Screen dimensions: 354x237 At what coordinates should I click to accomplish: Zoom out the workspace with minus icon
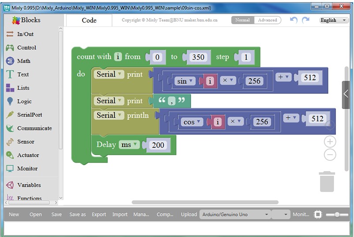(330, 155)
